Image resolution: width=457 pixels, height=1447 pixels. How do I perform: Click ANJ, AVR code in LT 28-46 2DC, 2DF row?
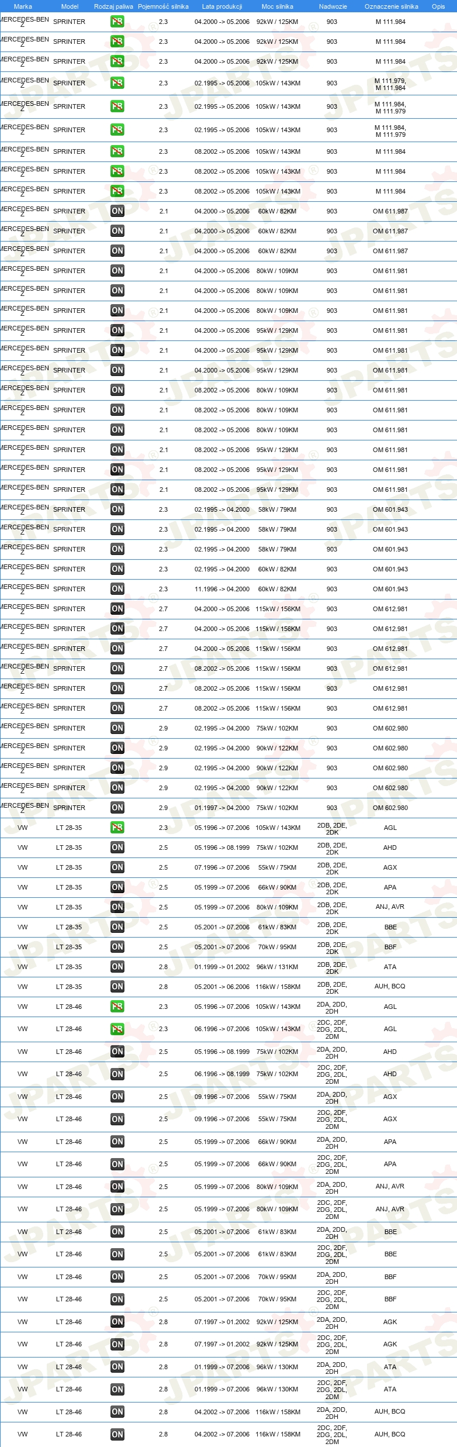(390, 1209)
